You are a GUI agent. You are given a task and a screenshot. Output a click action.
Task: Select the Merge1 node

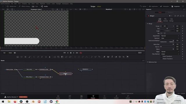click(65, 74)
